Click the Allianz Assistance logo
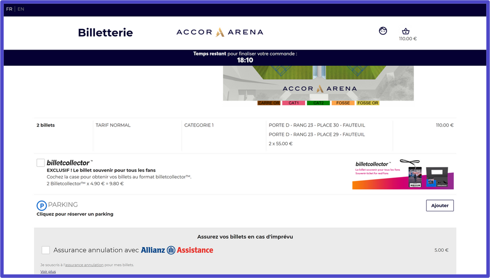This screenshot has width=490, height=278. pyautogui.click(x=177, y=250)
